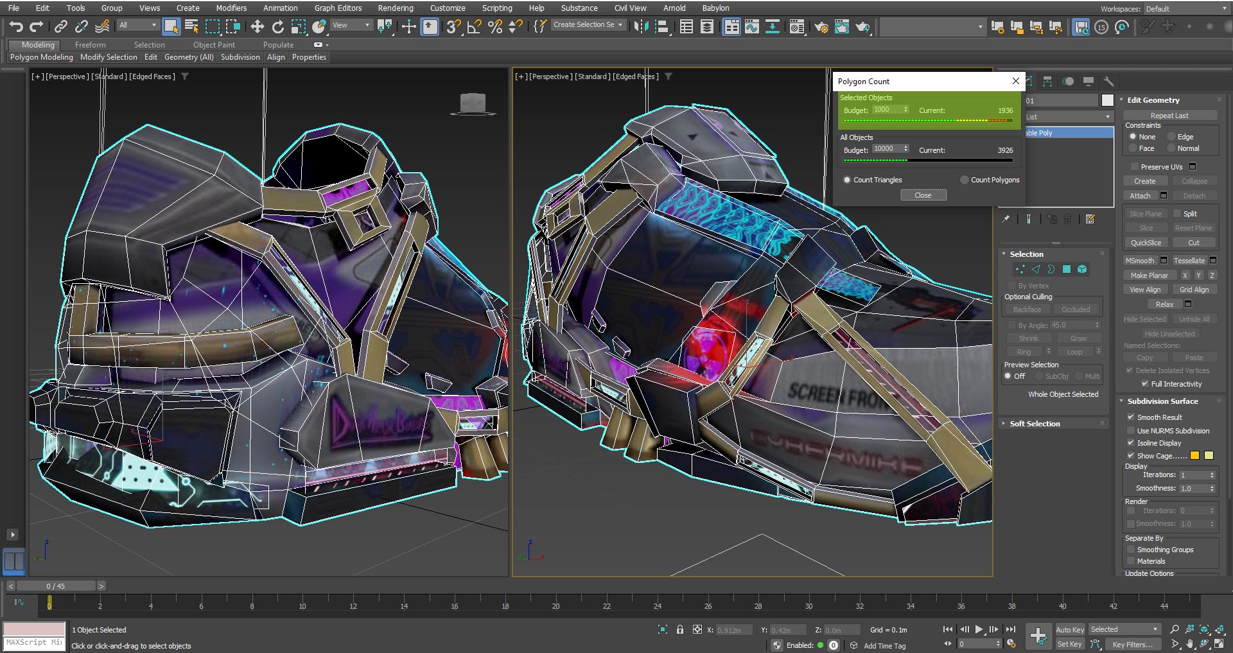This screenshot has width=1233, height=653.
Task: Open Render Setup teapot icon
Action: [x=821, y=26]
